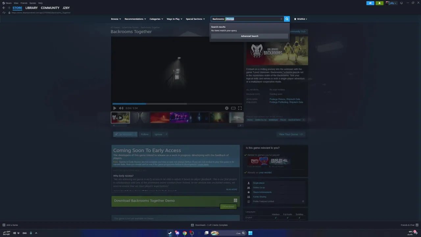Screen dimensions: 421x237
Task: Toggle theater mode on the video player
Action: [233, 108]
